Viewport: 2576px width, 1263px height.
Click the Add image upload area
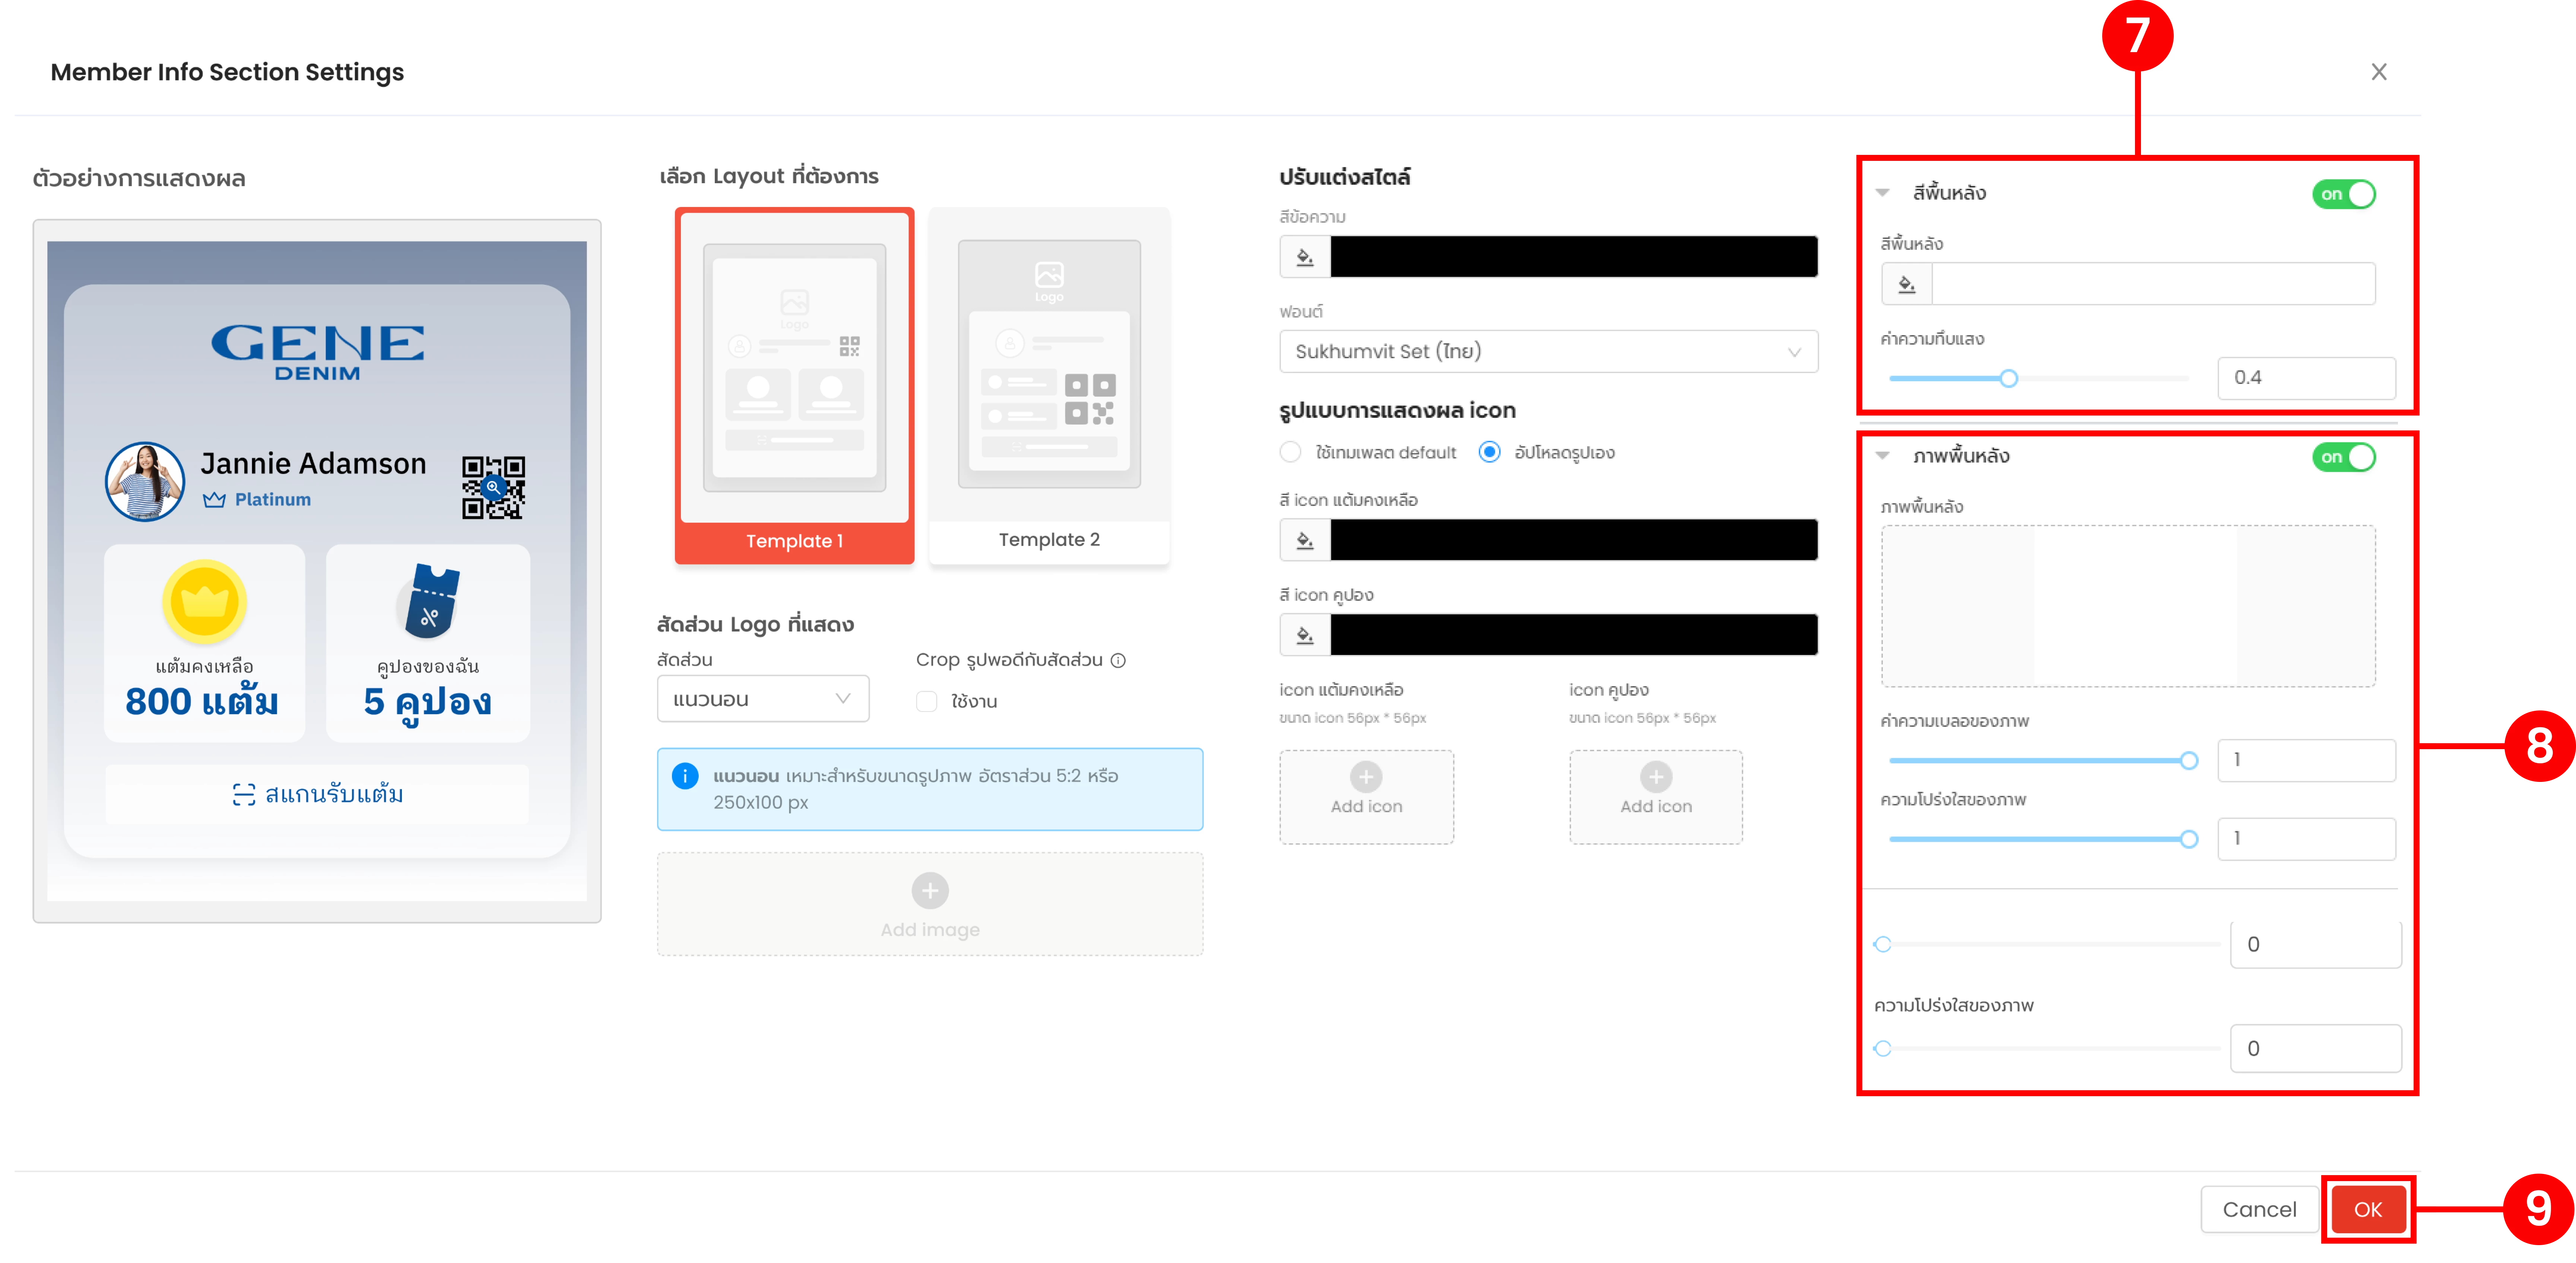point(930,904)
